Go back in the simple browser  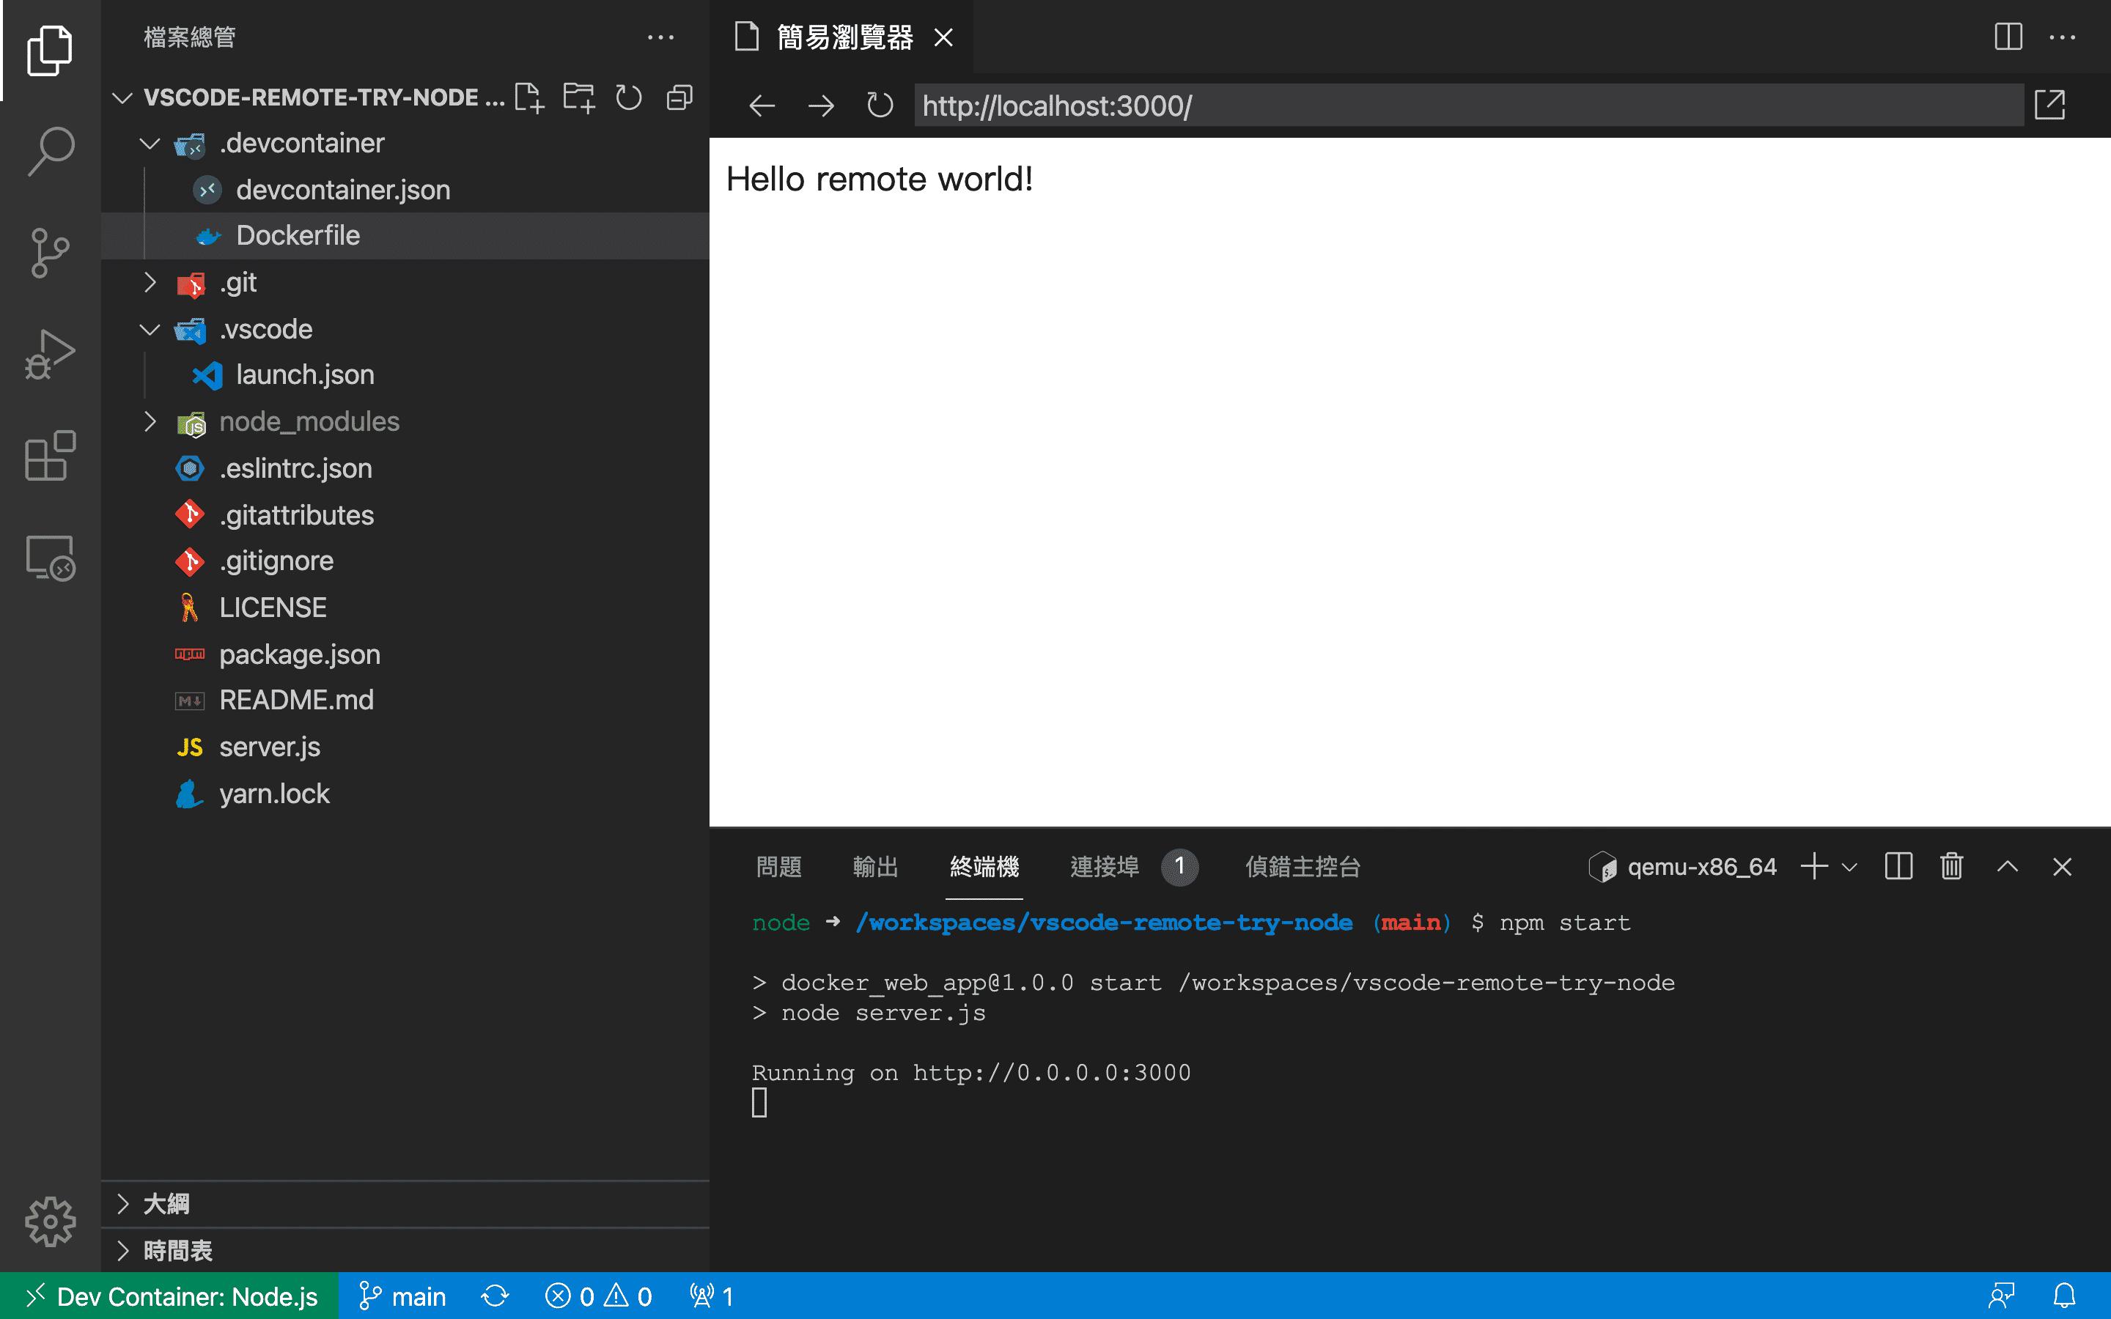[762, 106]
